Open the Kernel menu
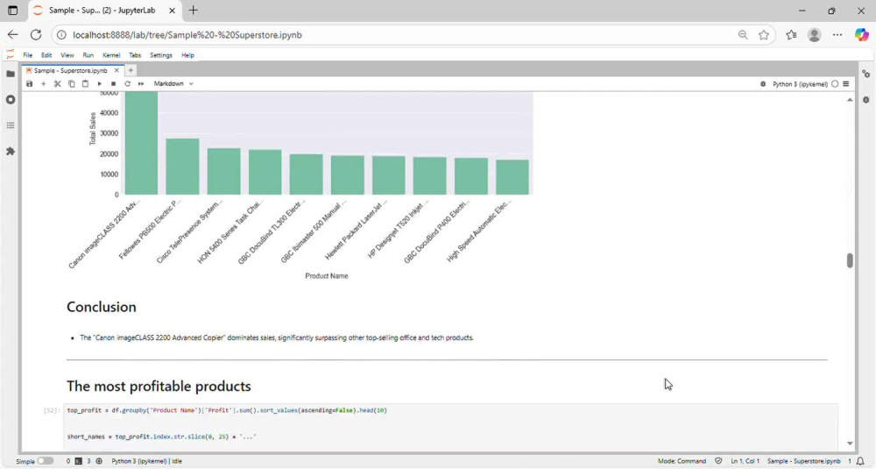 click(111, 55)
